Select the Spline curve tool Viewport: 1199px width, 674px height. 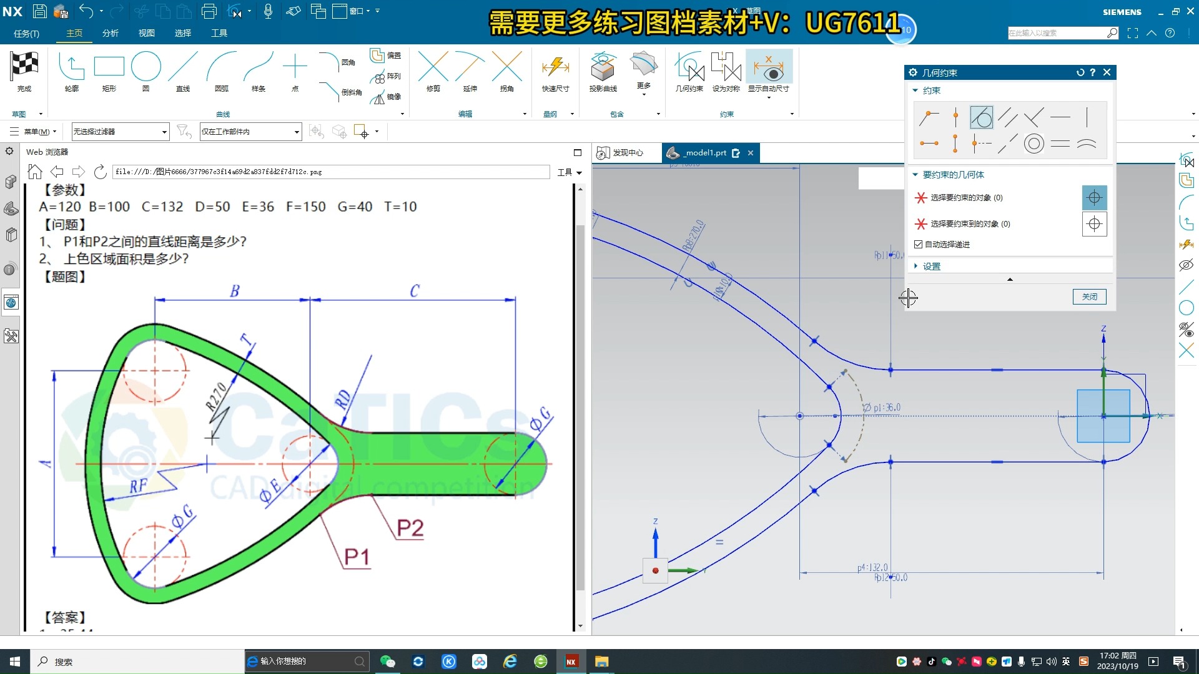click(x=259, y=67)
